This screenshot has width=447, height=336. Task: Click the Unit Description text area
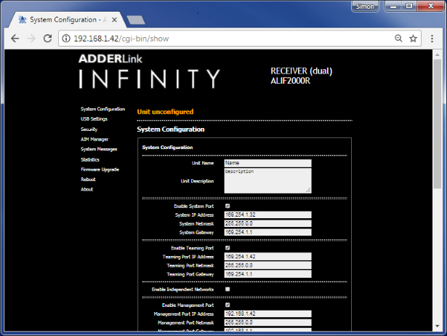267,180
